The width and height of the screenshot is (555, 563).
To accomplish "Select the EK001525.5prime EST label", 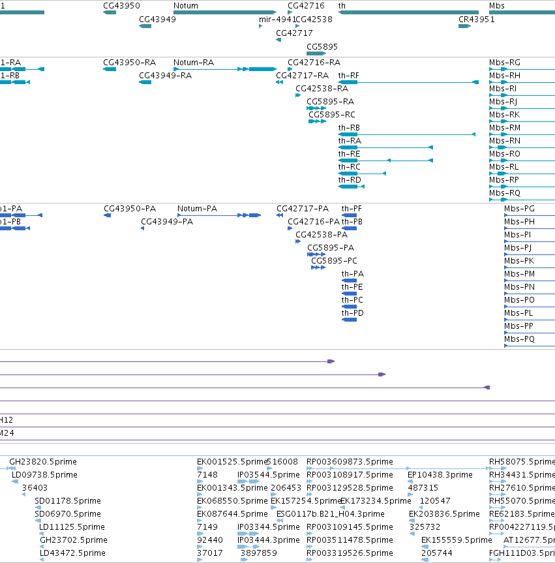I will (232, 461).
